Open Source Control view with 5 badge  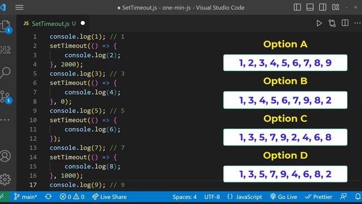pos(6,97)
